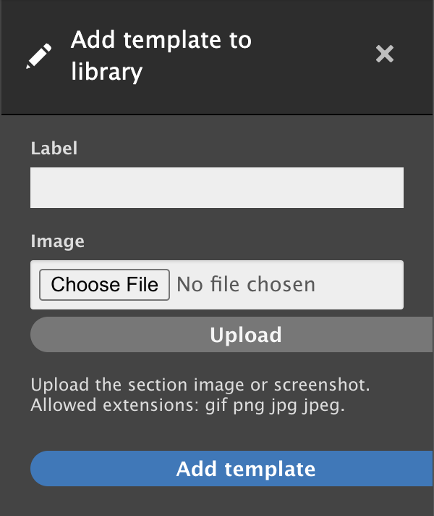This screenshot has height=516, width=434.
Task: Close the Add template dialog
Action: [385, 54]
